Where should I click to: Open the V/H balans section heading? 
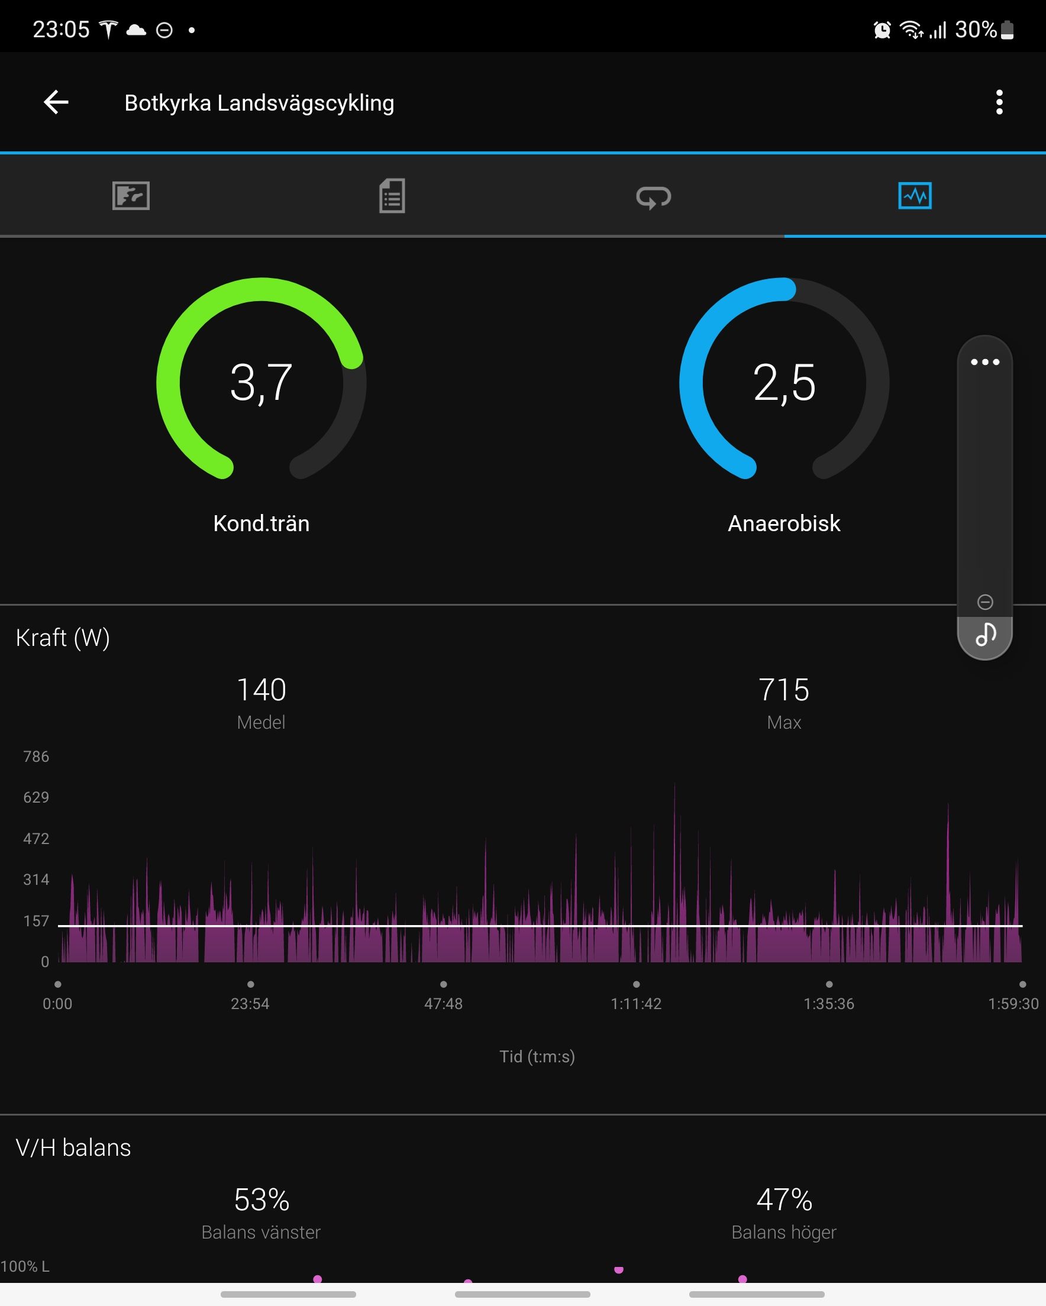tap(73, 1147)
